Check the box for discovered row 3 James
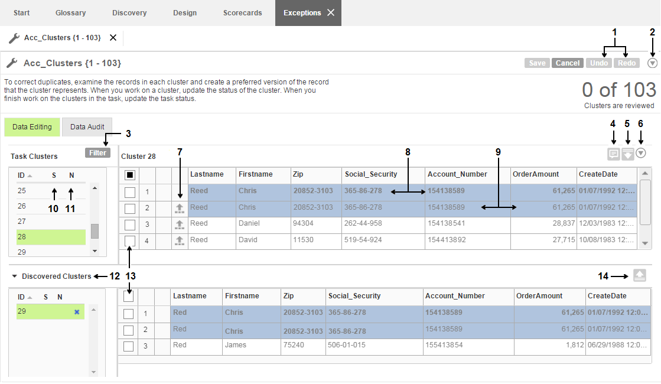 (128, 346)
